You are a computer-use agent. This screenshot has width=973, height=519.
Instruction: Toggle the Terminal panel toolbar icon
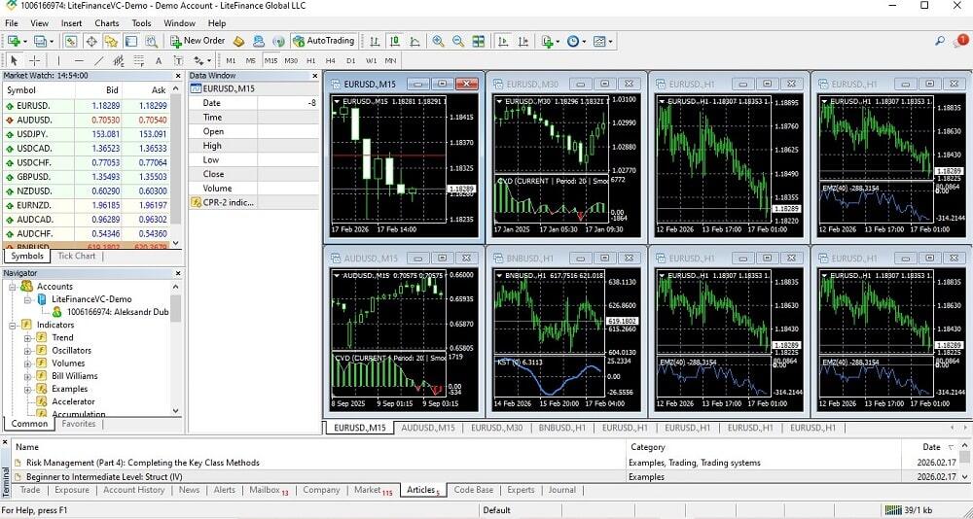[x=131, y=41]
